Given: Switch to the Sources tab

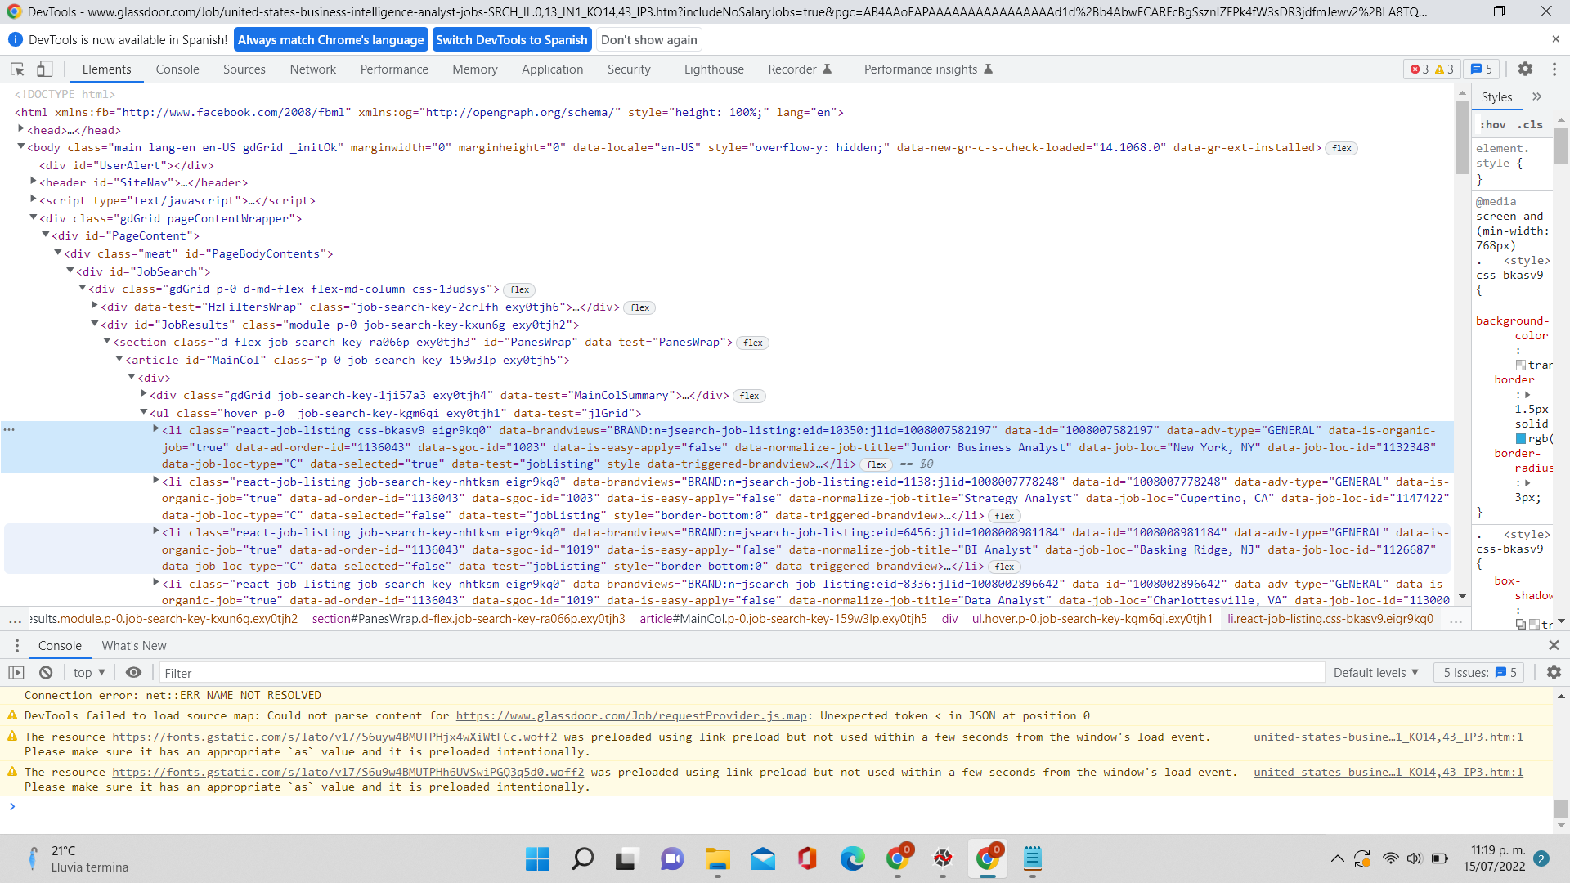Looking at the screenshot, I should click(x=244, y=69).
